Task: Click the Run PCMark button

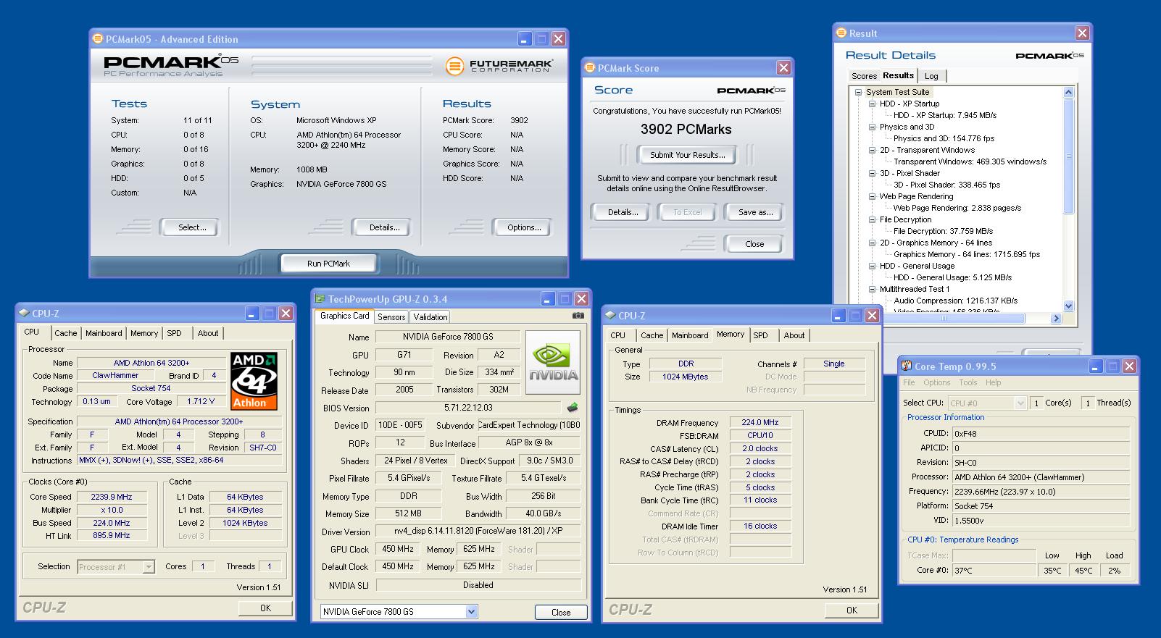Action: (328, 264)
